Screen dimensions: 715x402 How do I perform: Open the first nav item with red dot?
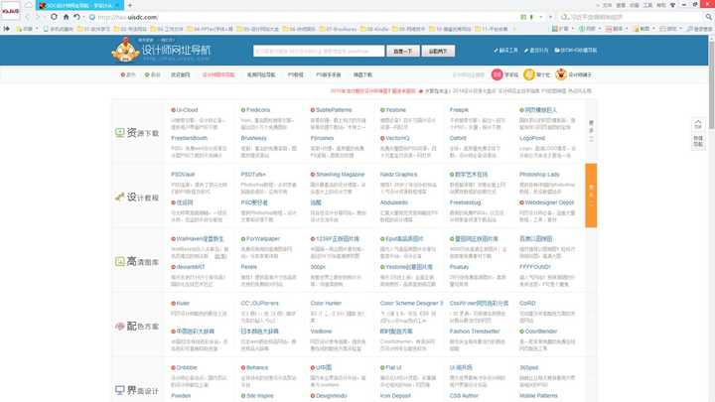tap(128, 74)
